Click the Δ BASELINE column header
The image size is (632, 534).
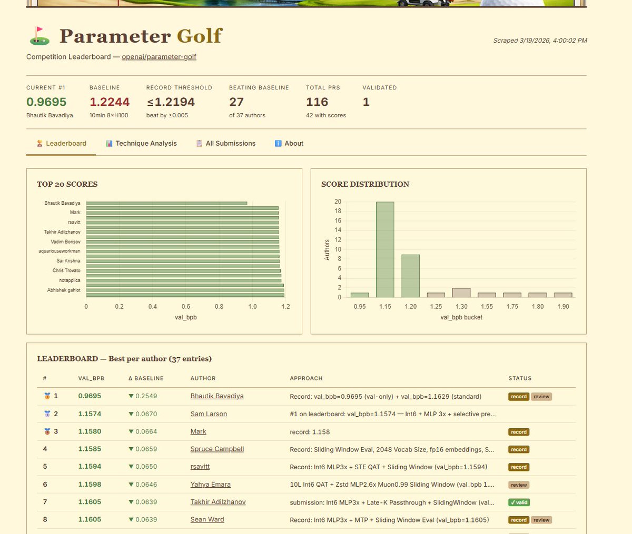pos(146,378)
